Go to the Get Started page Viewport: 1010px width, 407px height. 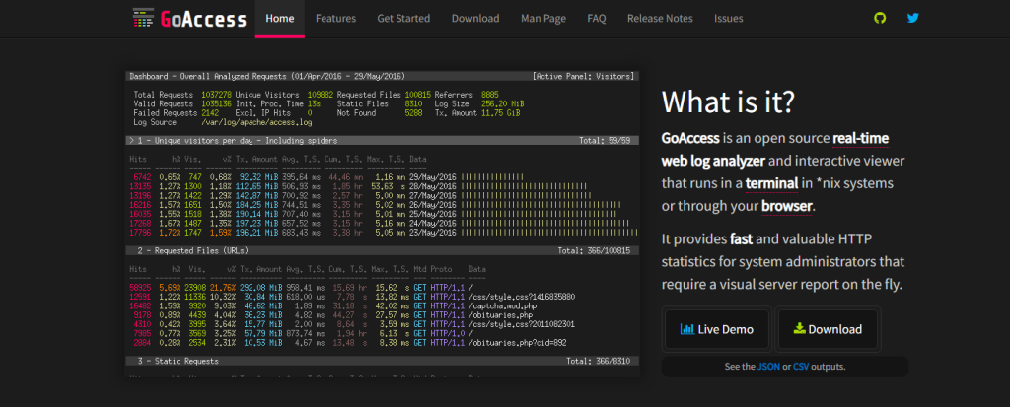(x=403, y=19)
